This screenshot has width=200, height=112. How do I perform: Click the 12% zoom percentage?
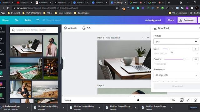coord(172,100)
